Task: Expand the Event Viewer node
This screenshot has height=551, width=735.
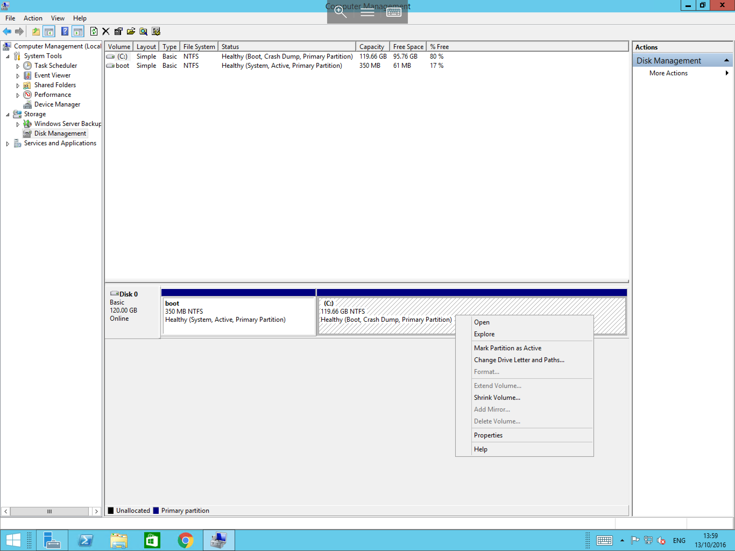Action: tap(18, 76)
